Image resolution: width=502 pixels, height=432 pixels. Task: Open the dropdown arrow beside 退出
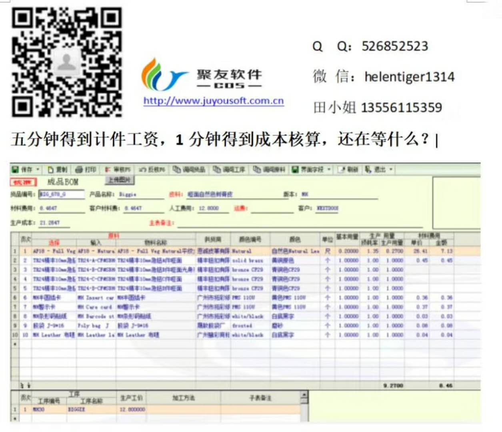pos(391,170)
